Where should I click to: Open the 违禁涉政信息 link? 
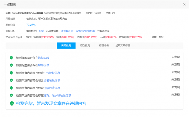pyautogui.click(x=52, y=88)
